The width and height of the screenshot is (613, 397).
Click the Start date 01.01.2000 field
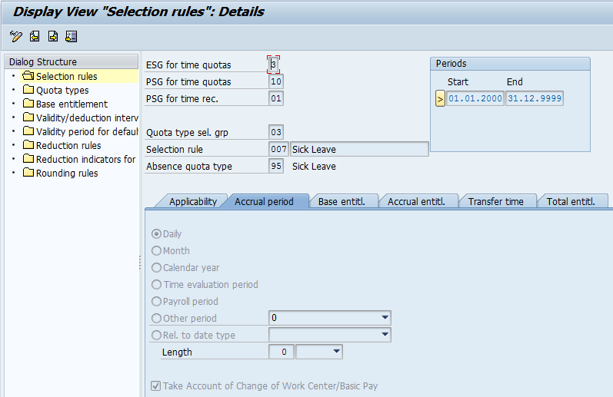(x=475, y=99)
